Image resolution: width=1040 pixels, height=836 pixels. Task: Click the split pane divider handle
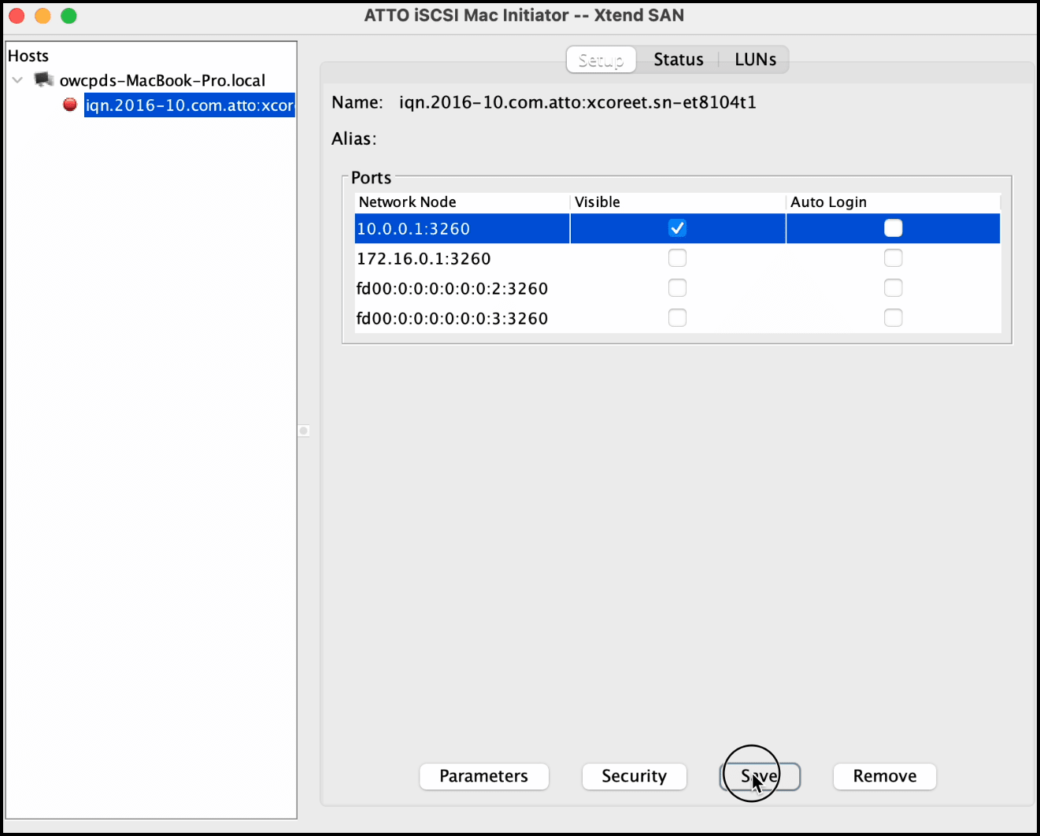(304, 431)
